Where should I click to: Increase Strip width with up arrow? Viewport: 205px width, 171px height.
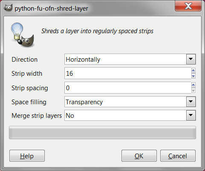coord(193,70)
